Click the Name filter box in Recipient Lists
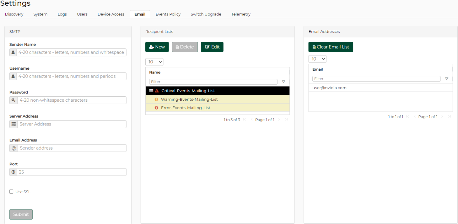 pyautogui.click(x=213, y=82)
